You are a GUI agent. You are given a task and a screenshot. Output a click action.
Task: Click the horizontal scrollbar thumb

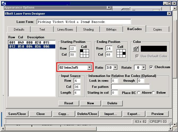[x=51, y=129]
